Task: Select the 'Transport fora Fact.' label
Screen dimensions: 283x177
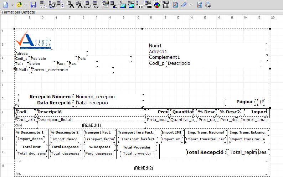Action: (138, 132)
